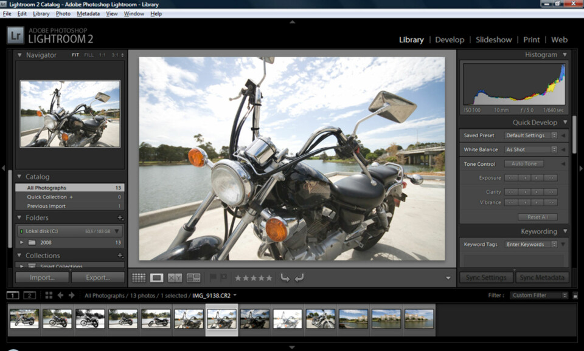
Task: Set Navigator zoom to 3:1
Action: coord(115,55)
